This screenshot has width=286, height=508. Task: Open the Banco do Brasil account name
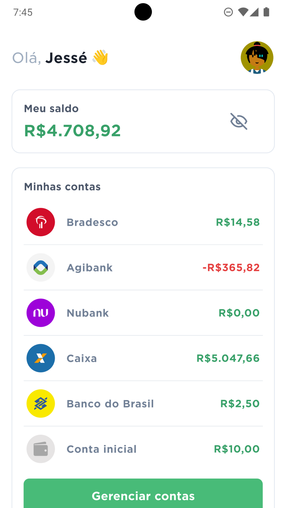click(110, 404)
